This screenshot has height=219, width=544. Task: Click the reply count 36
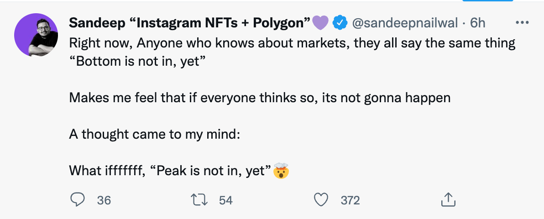pos(104,200)
